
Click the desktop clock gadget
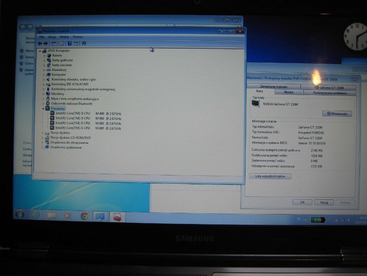[355, 36]
